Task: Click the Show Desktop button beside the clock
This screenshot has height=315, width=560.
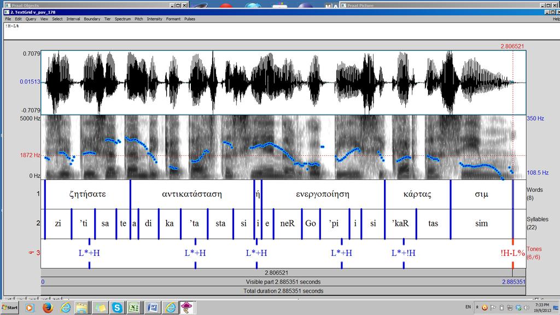Action: [x=556, y=307]
